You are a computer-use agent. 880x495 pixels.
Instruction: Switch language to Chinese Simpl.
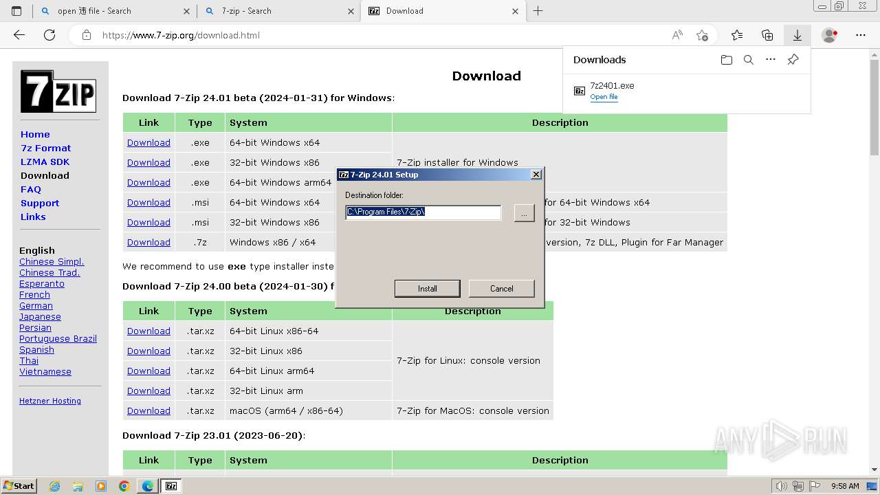tap(52, 262)
